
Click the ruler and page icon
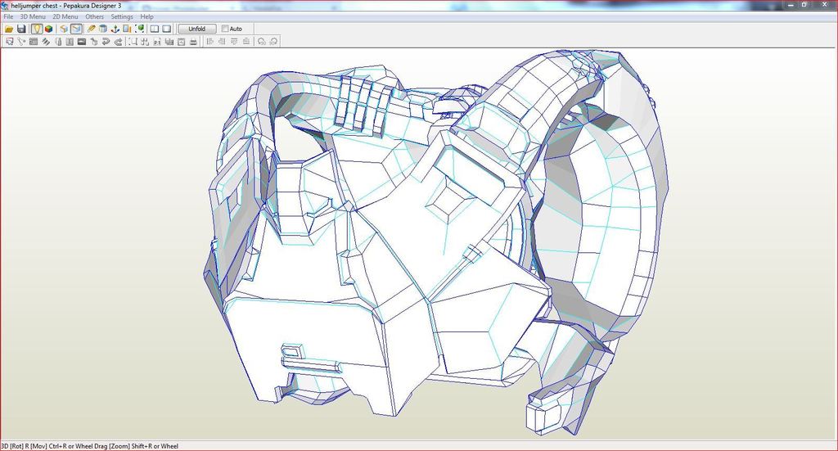pos(127,29)
